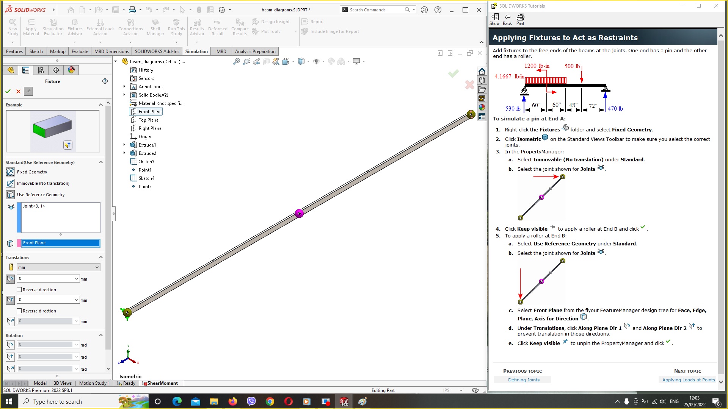This screenshot has width=728, height=409.
Task: Check first Reverse direction checkbox
Action: tap(19, 290)
